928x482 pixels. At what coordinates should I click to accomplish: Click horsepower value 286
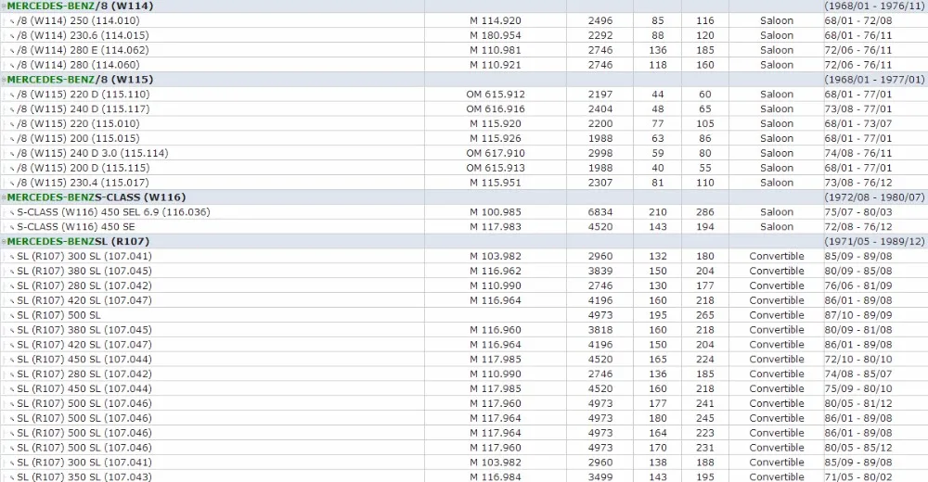tap(705, 211)
